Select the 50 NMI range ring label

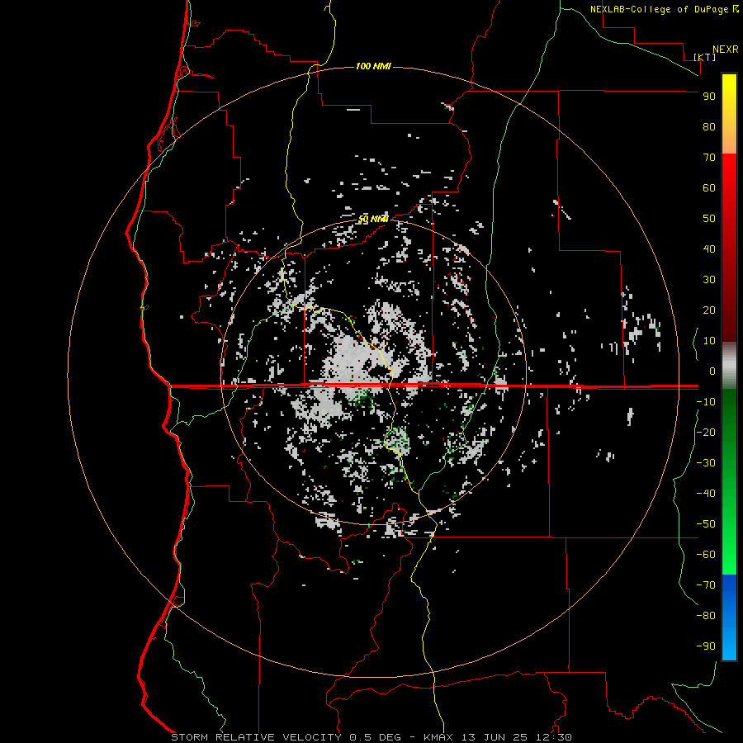373,219
